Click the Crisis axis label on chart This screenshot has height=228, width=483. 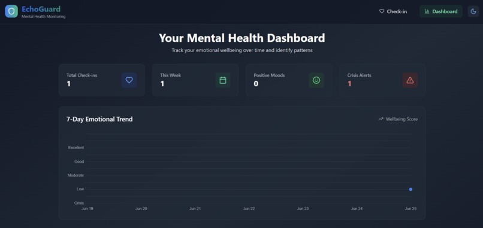coord(79,203)
